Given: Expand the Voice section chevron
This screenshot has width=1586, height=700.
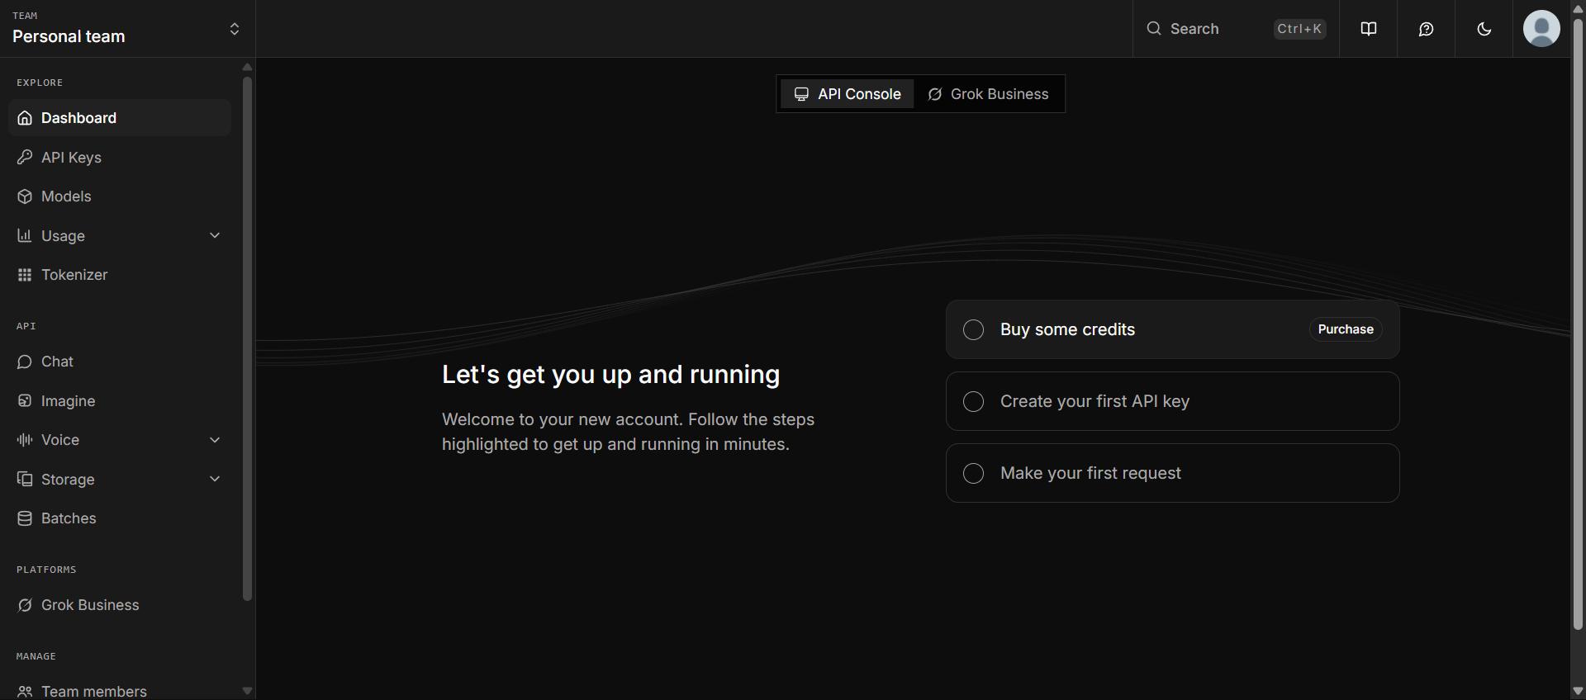Looking at the screenshot, I should coord(215,440).
